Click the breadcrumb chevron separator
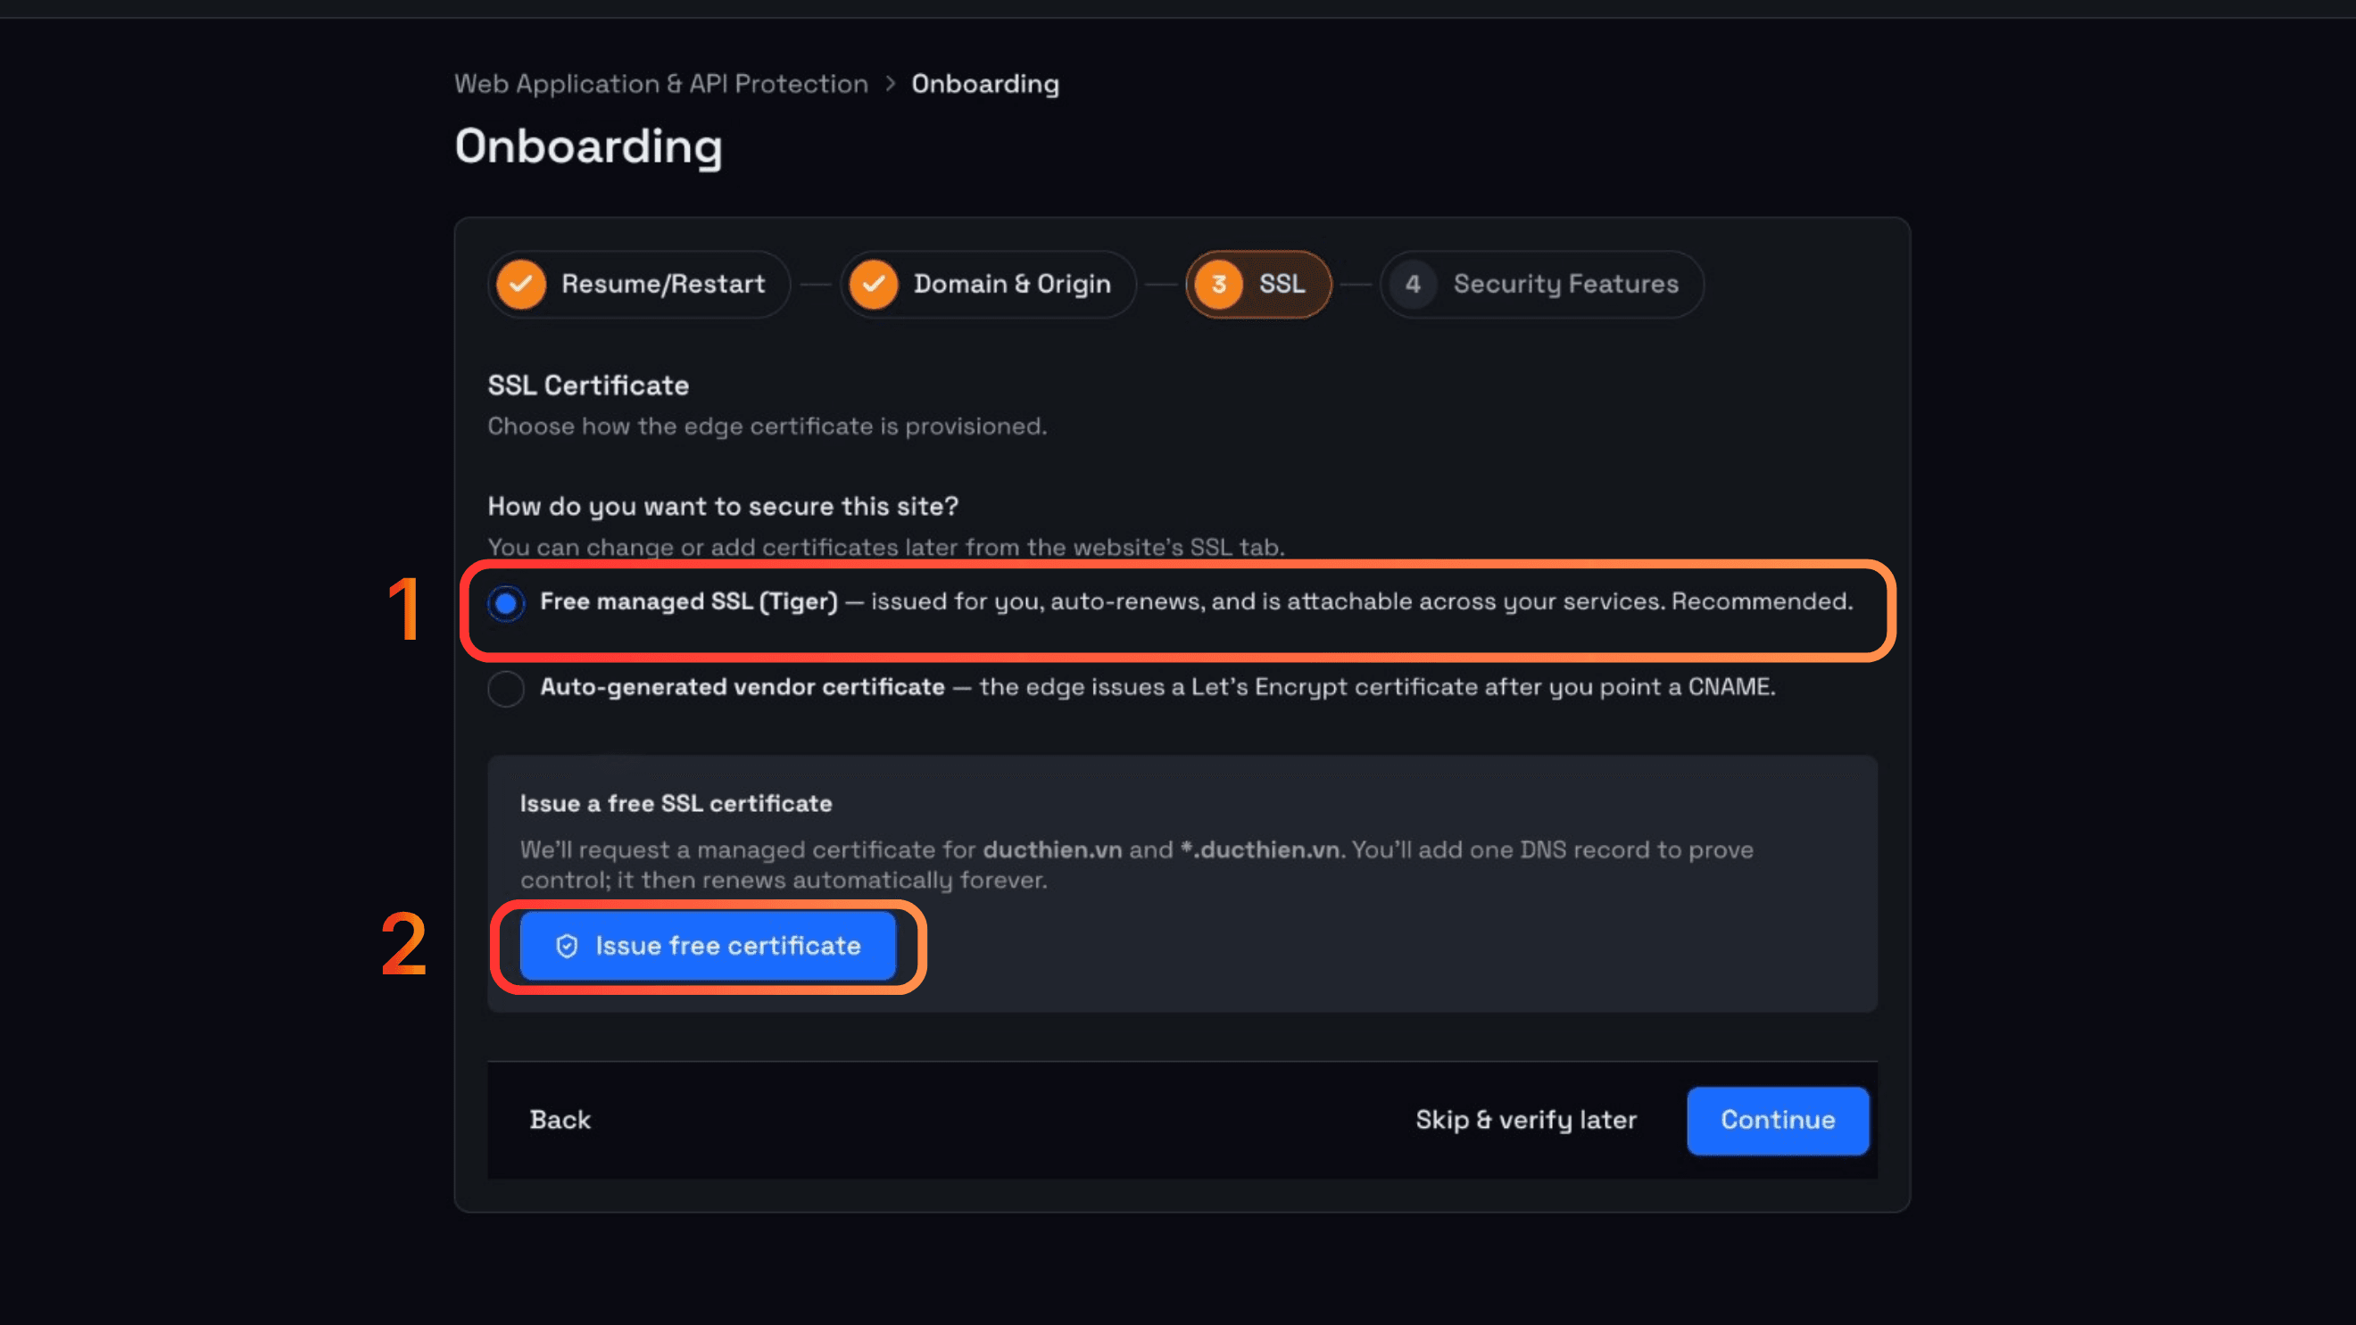The height and width of the screenshot is (1325, 2356). [x=890, y=84]
